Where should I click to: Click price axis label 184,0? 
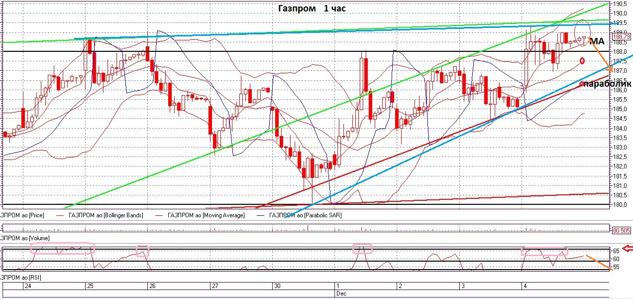(x=620, y=129)
